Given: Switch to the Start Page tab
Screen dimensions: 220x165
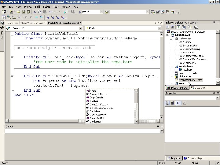Looking at the screenshot, I should (13, 23).
